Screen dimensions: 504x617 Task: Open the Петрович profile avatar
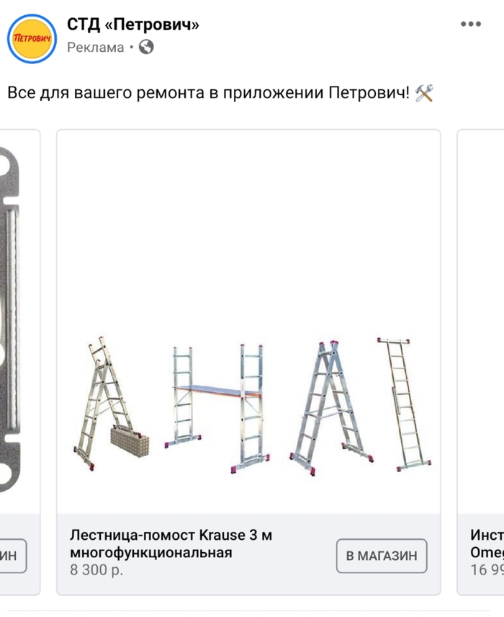pos(32,39)
